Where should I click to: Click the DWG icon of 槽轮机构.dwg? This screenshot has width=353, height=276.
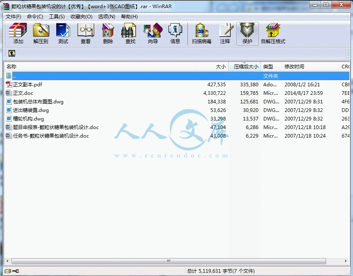[x=9, y=119]
